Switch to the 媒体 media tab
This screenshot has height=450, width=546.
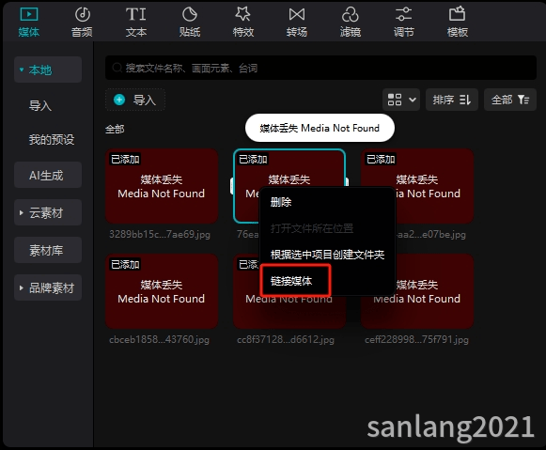(29, 22)
